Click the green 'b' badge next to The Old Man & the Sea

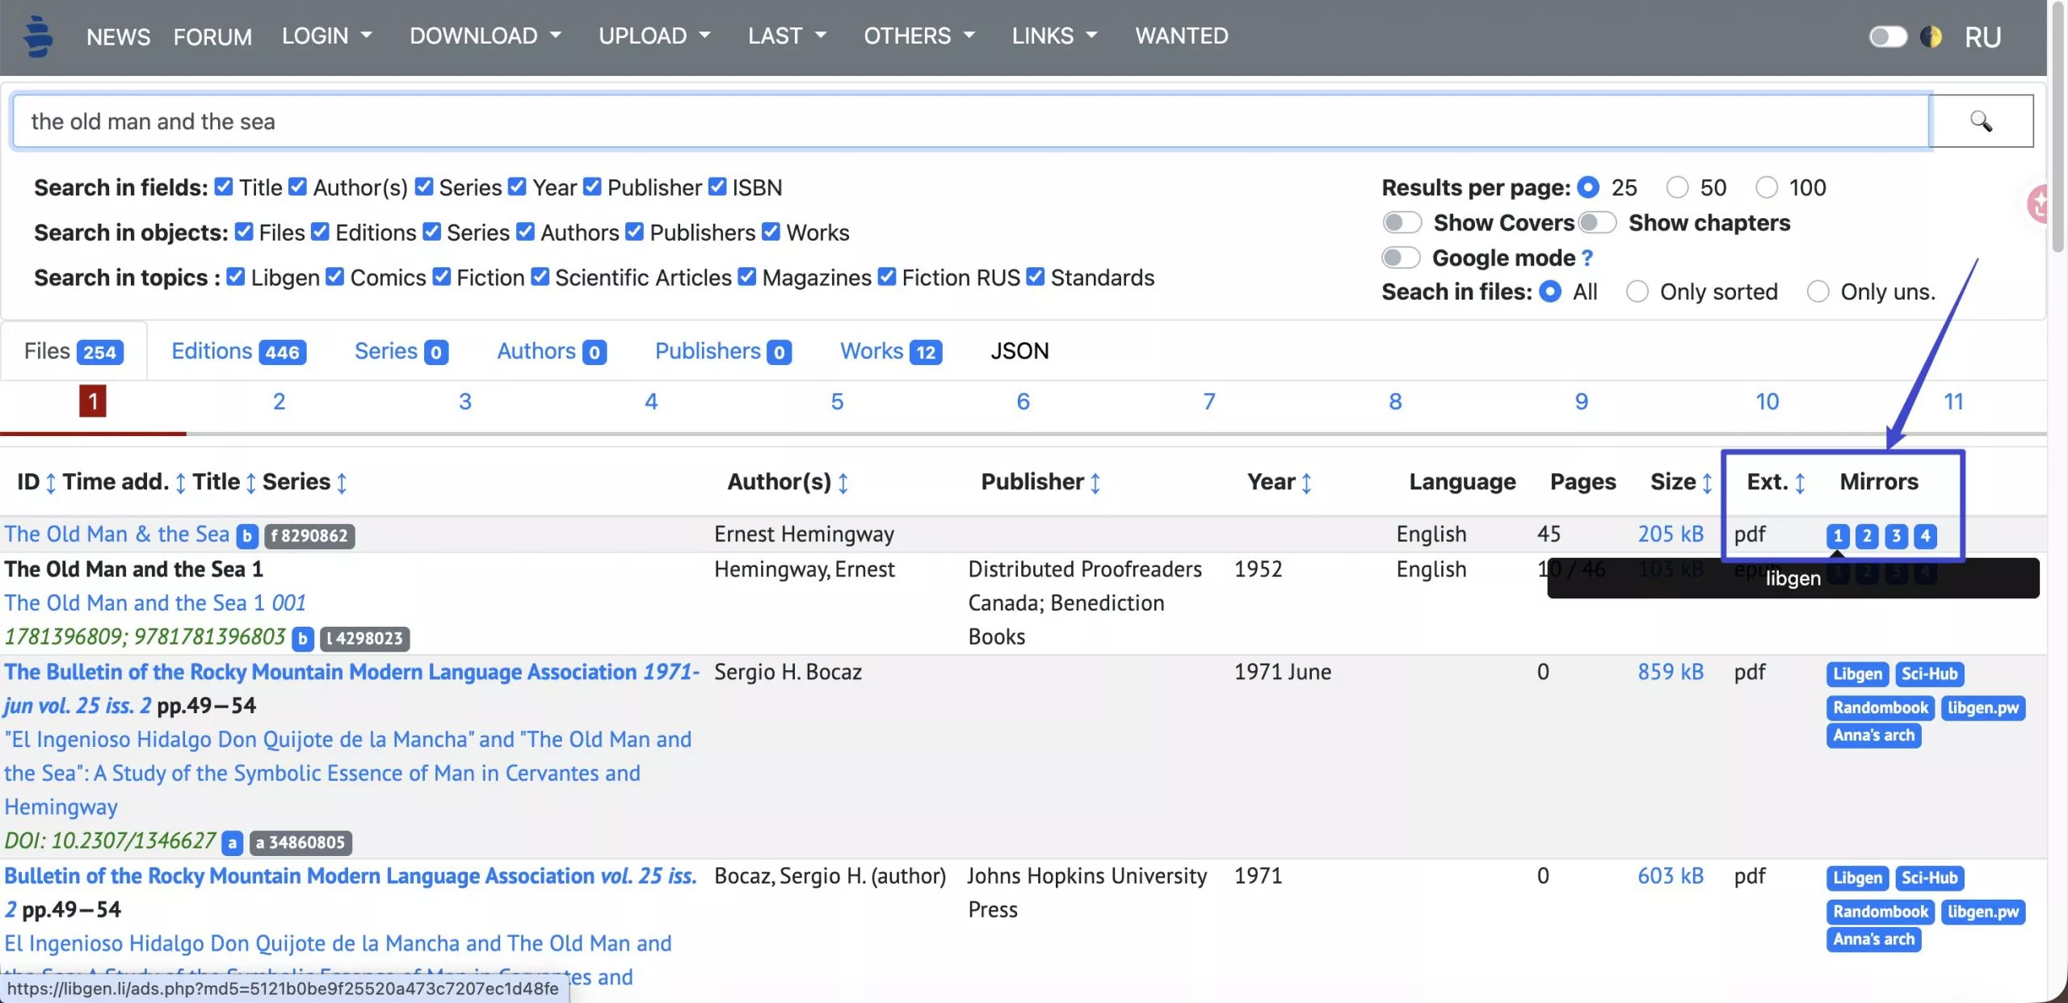(x=246, y=535)
